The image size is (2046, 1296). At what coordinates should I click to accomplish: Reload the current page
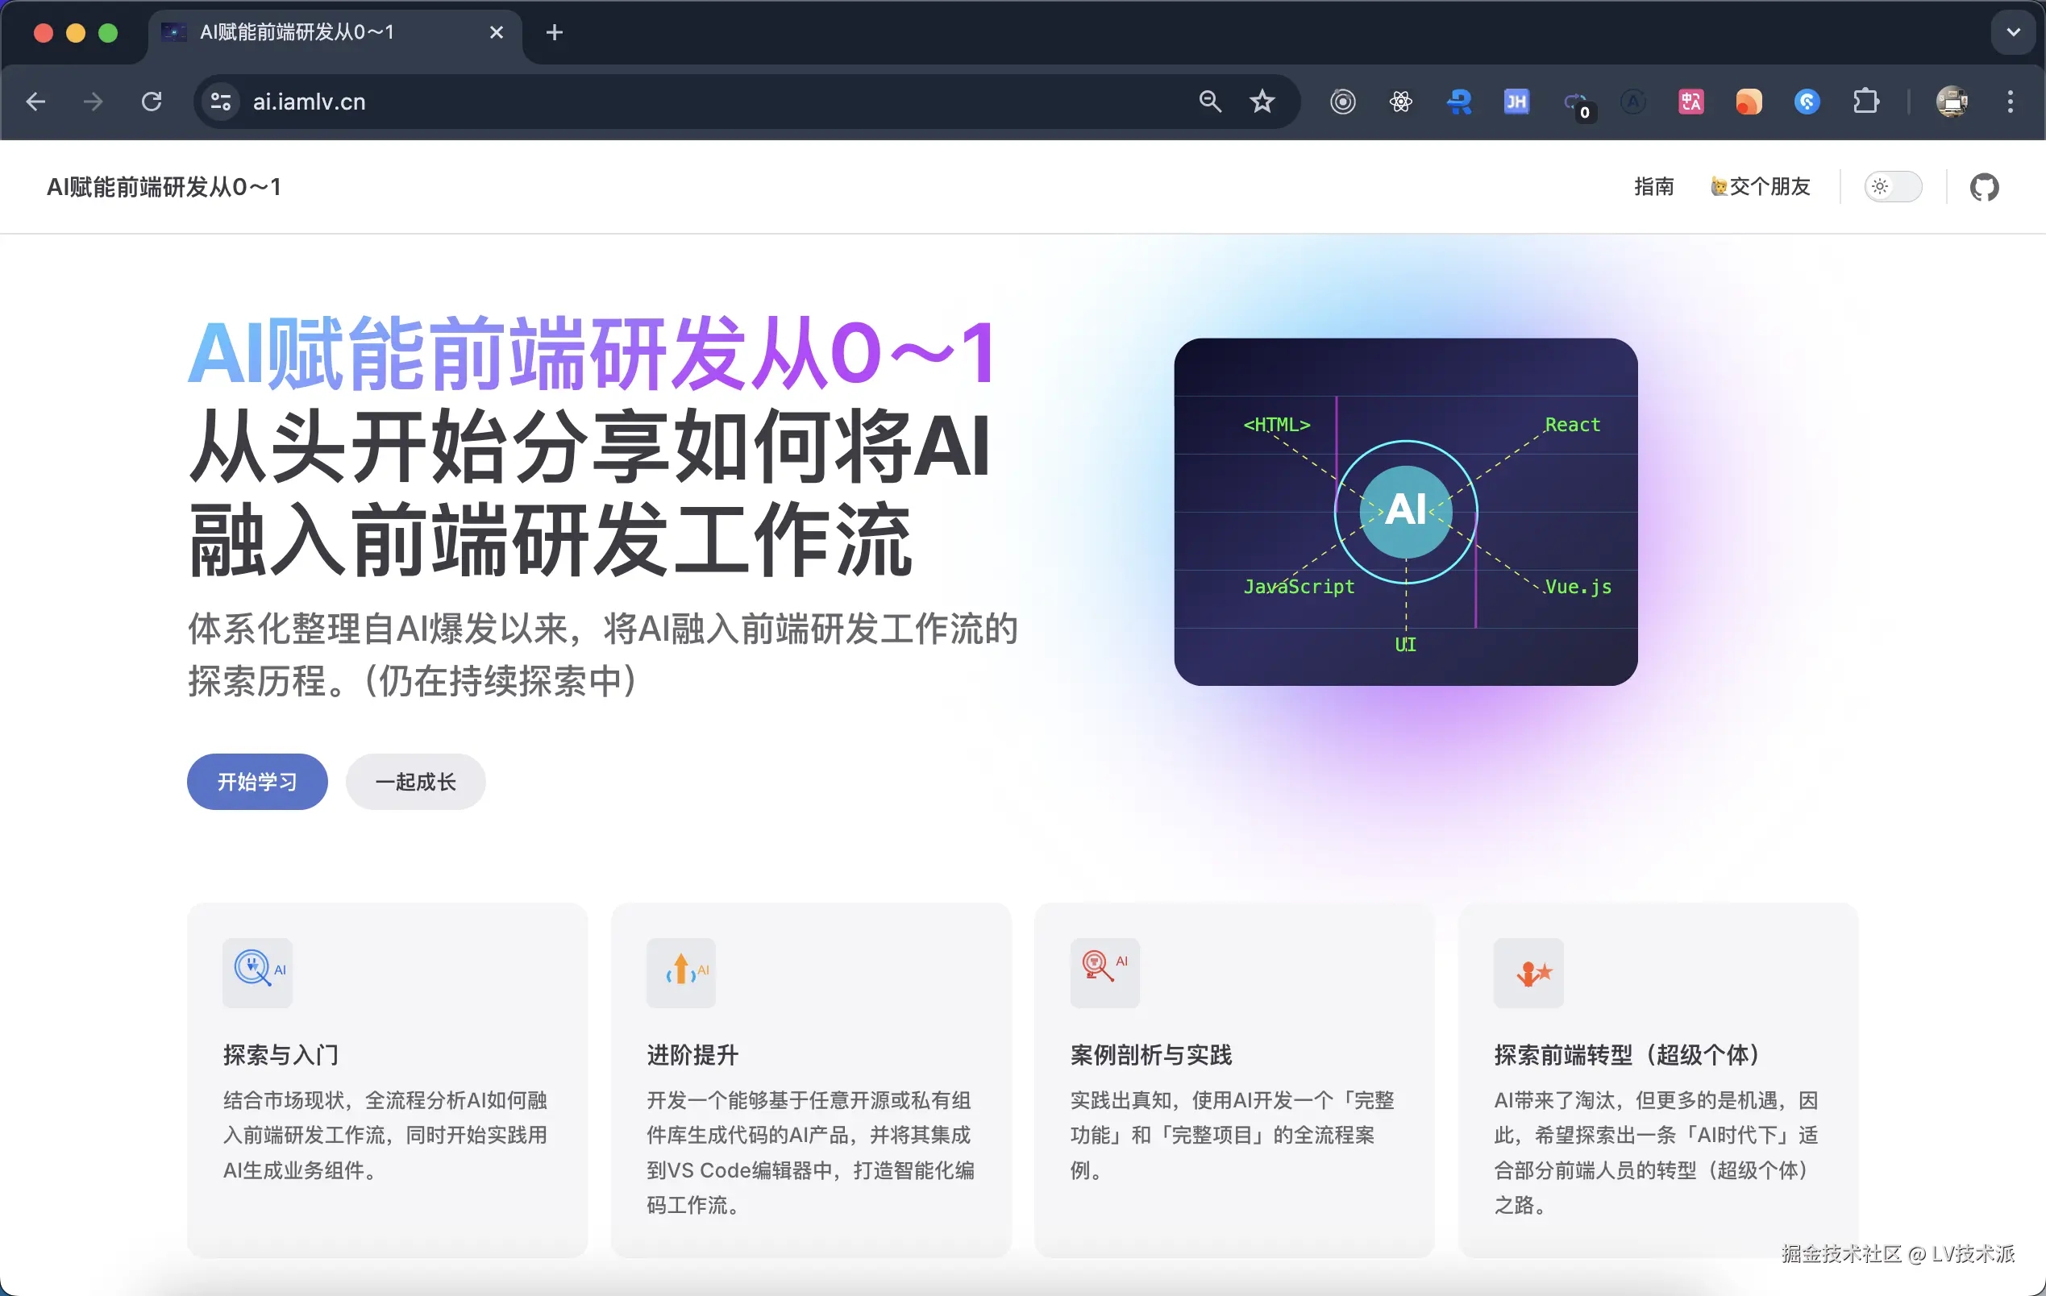tap(152, 102)
